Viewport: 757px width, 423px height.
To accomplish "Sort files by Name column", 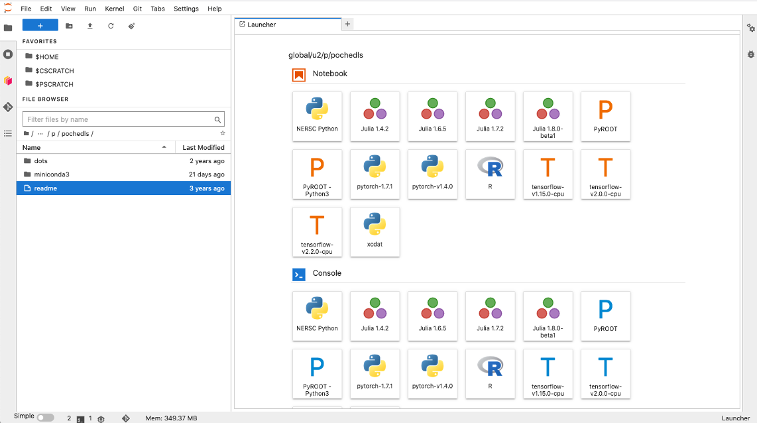I will pos(94,147).
